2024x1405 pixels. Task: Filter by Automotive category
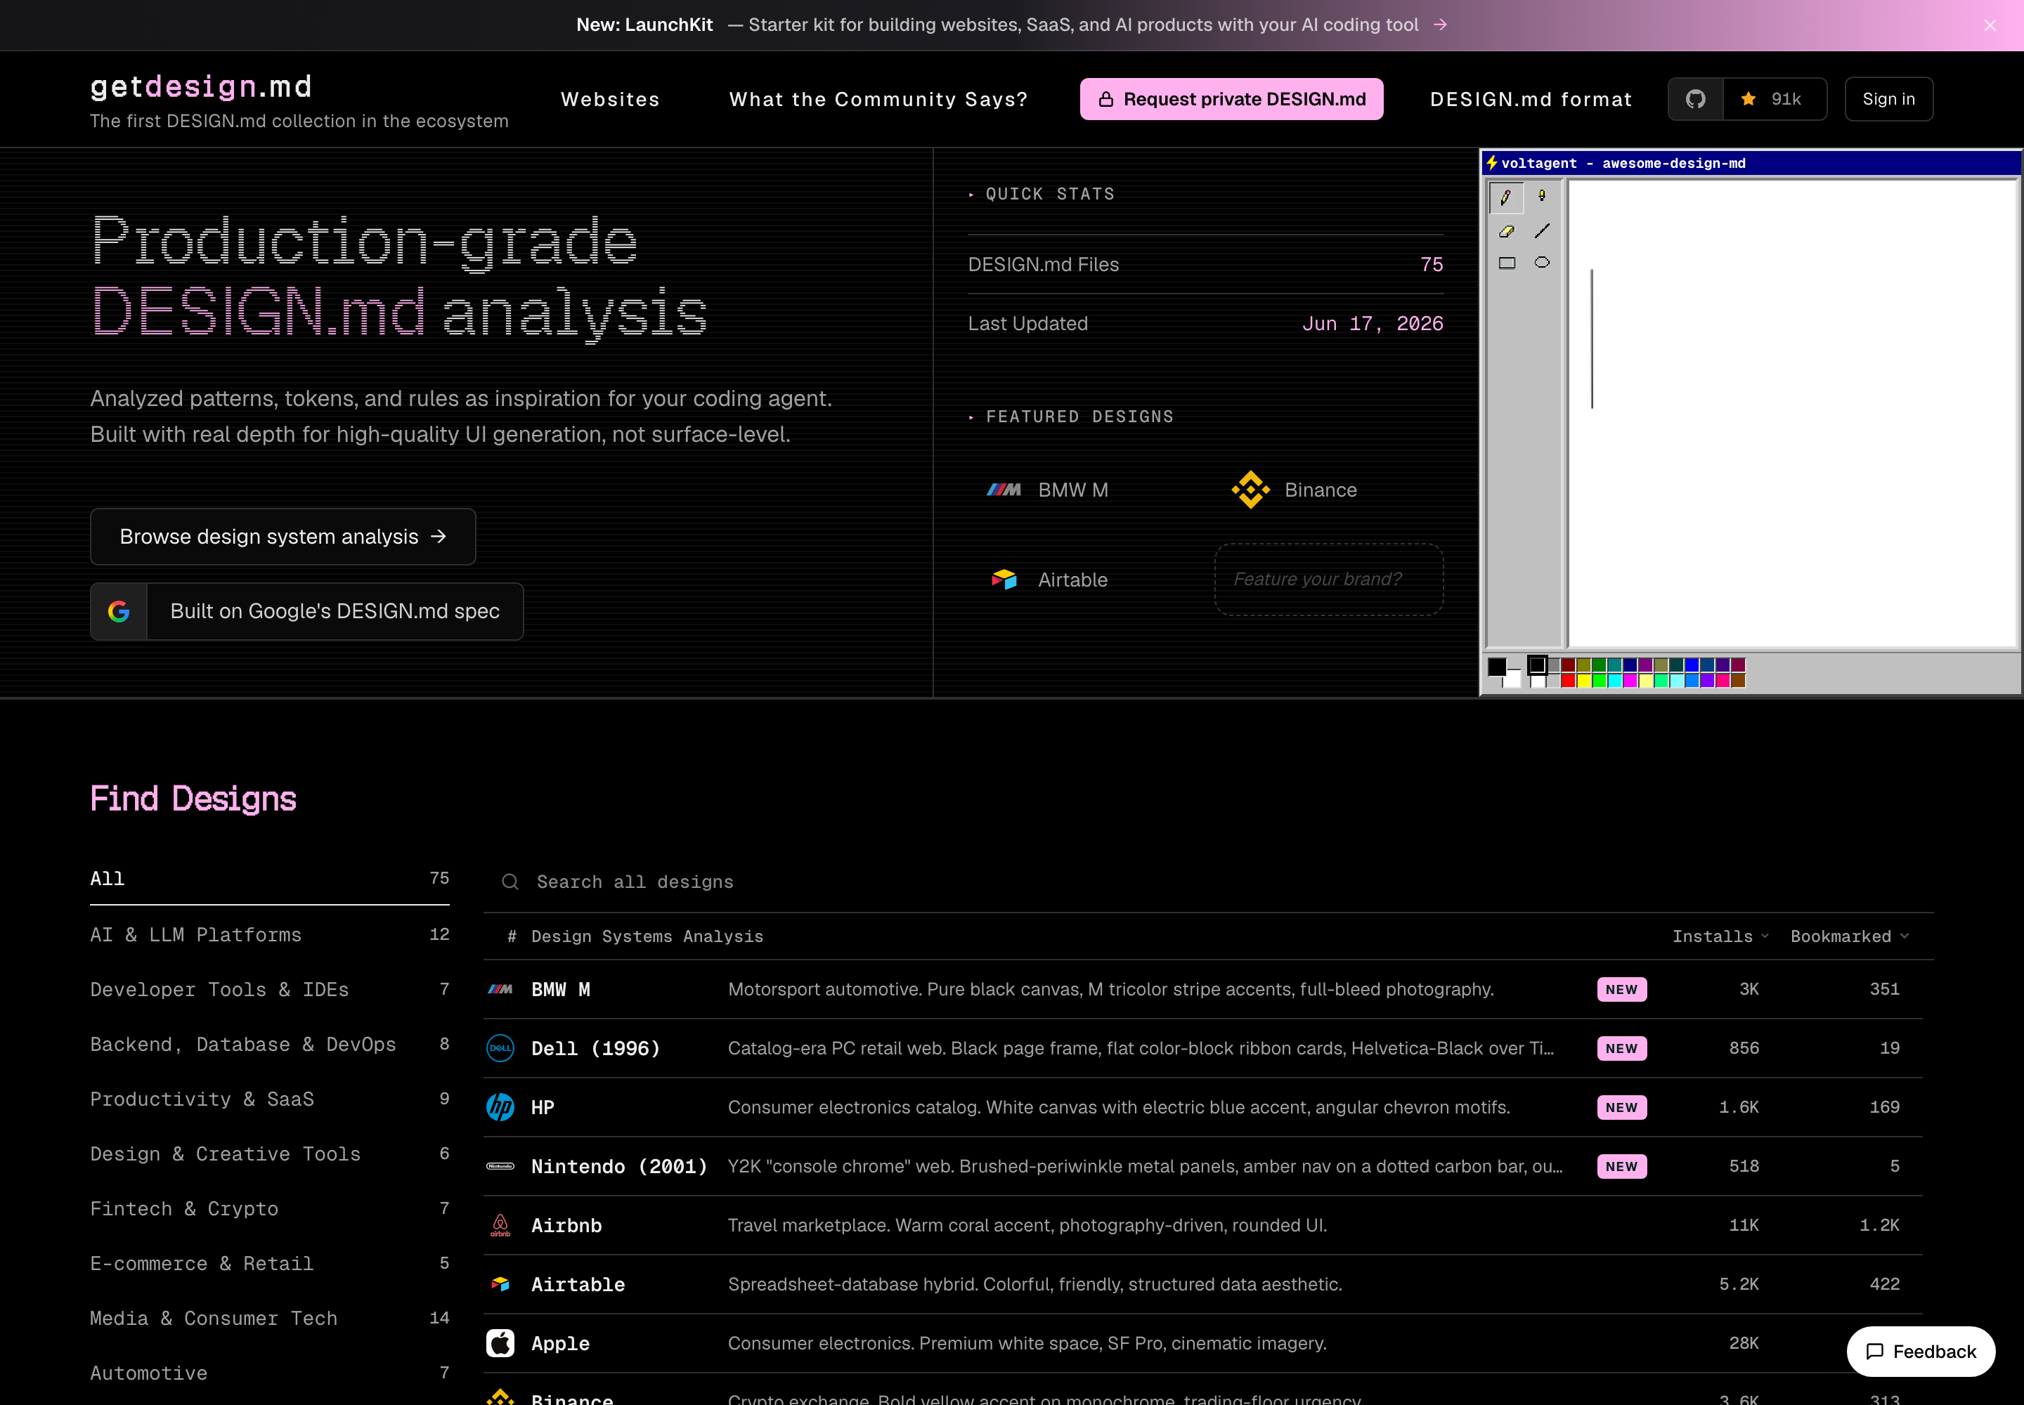click(269, 1373)
